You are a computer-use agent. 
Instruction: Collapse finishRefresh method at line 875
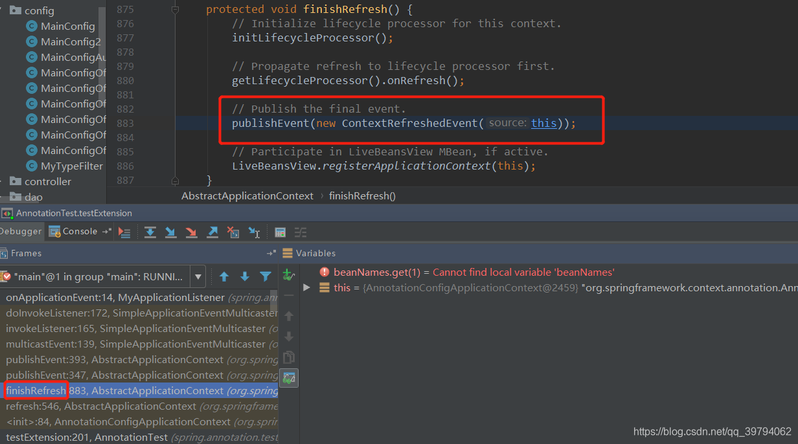[x=175, y=10]
